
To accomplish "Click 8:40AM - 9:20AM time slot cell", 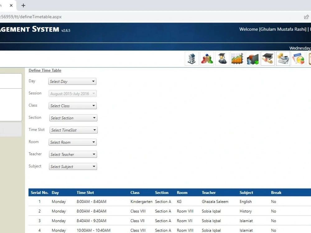I will pos(91,221).
